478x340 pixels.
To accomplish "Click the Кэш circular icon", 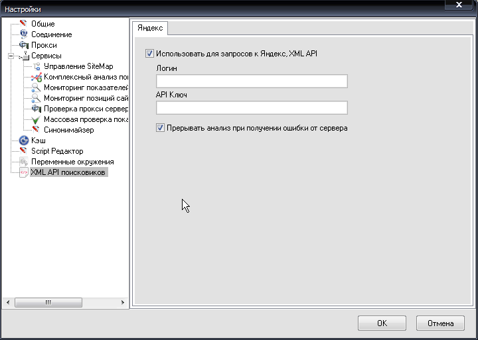I will click(24, 141).
